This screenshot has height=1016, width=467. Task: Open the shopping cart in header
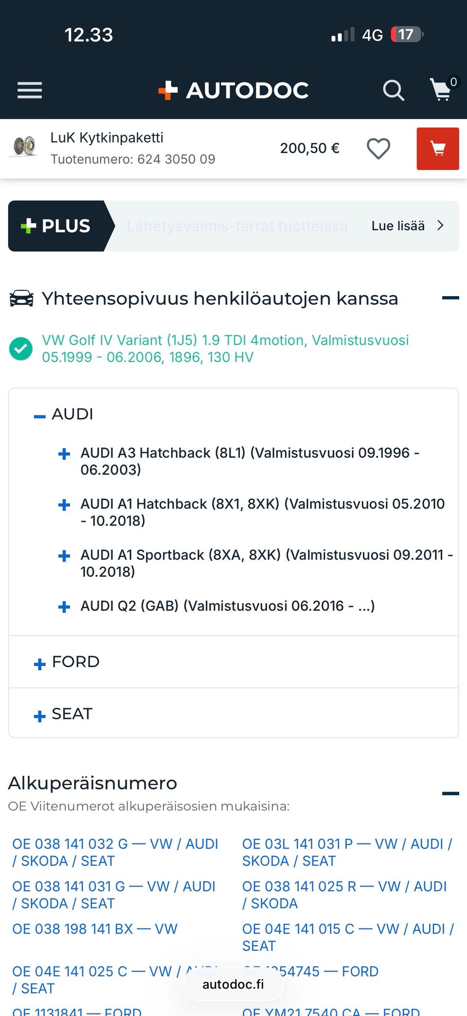442,90
